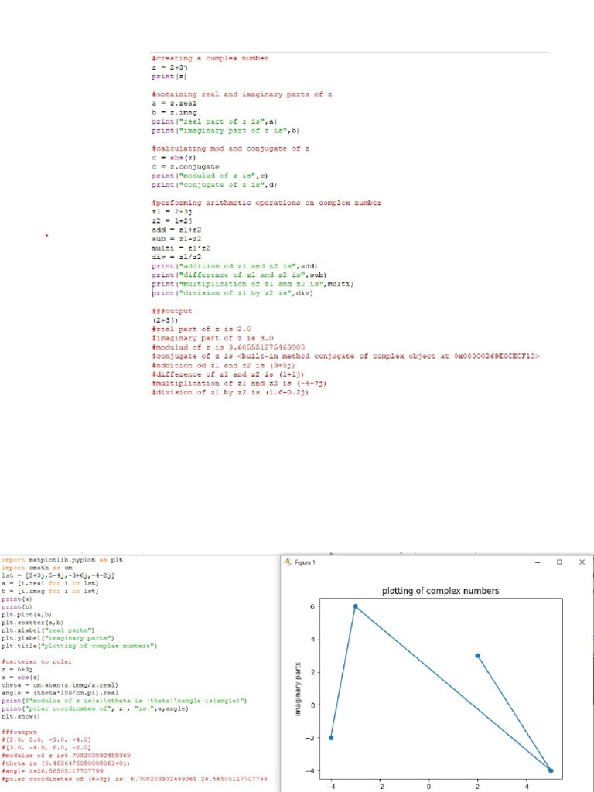Click the "Figure 1" window title text

(303, 562)
